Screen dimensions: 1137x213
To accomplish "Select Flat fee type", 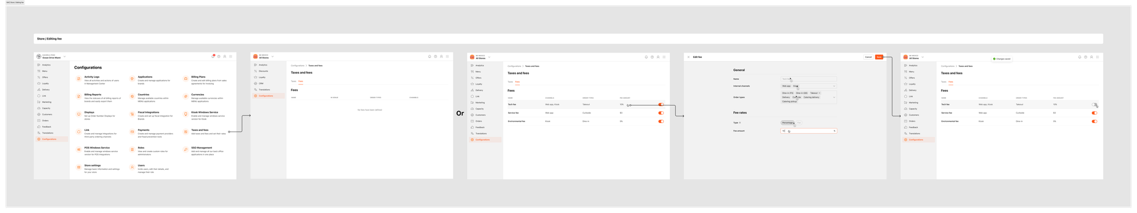I will pyautogui.click(x=798, y=122).
